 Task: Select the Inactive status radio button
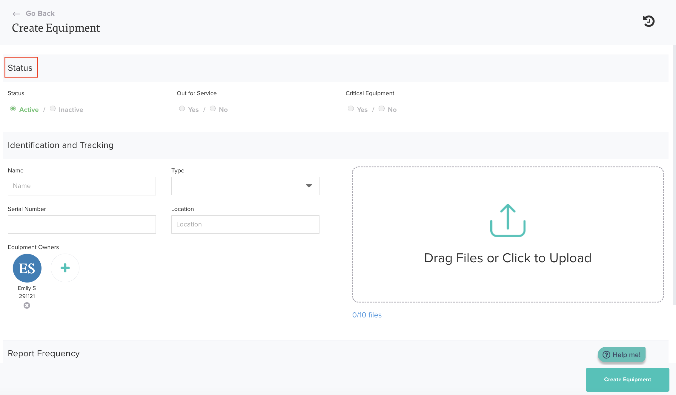coord(53,109)
